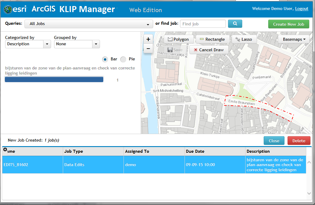Click the esri globe logo
This screenshot has width=315, height=205.
pos(8,9)
